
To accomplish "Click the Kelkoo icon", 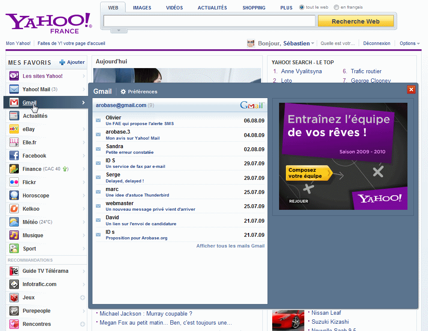I will click(x=14, y=209).
